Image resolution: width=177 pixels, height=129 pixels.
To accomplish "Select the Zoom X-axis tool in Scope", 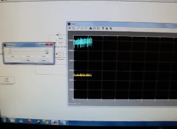I will 82,28.
